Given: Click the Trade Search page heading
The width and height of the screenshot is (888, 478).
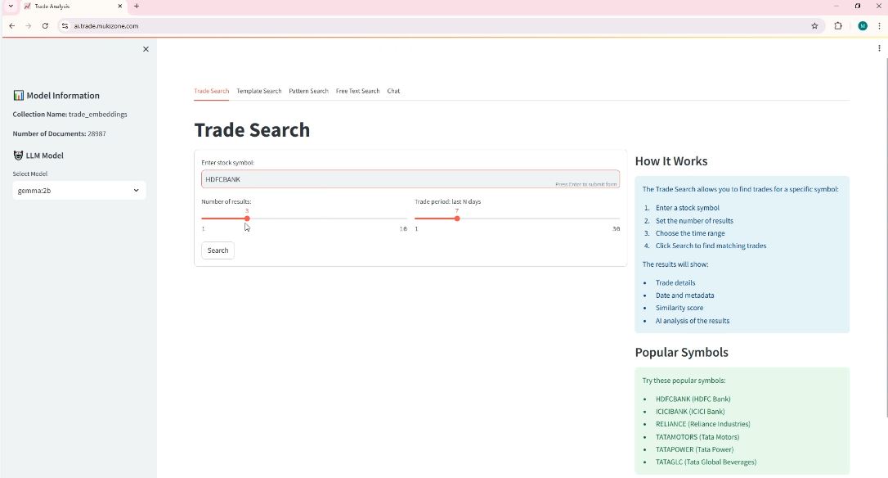Looking at the screenshot, I should (252, 130).
